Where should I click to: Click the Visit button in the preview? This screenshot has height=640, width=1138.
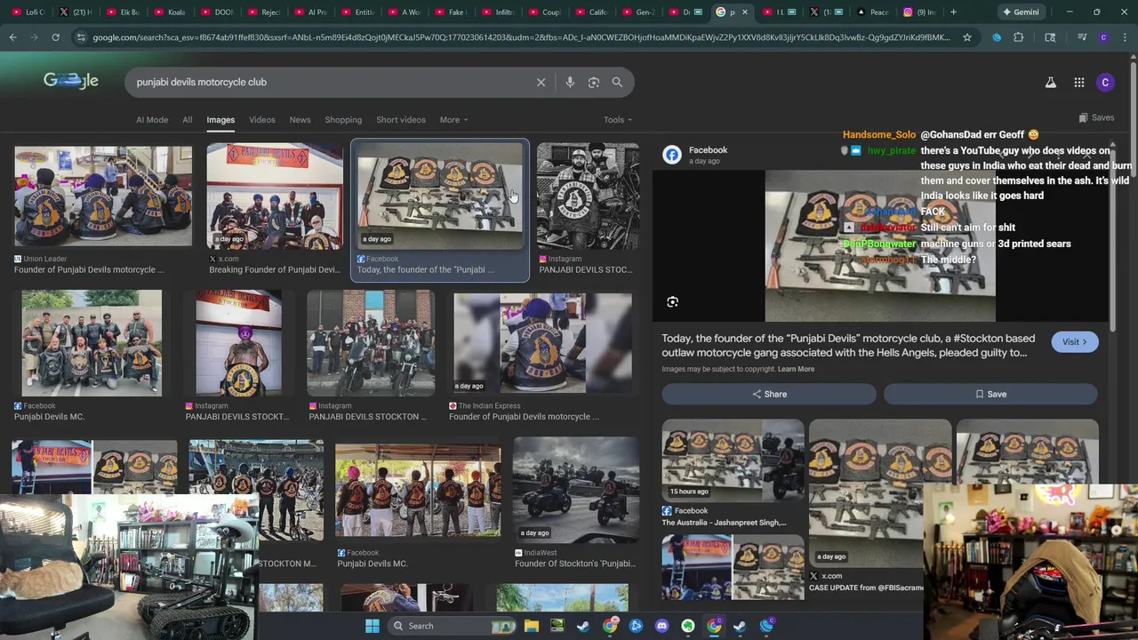click(x=1074, y=342)
